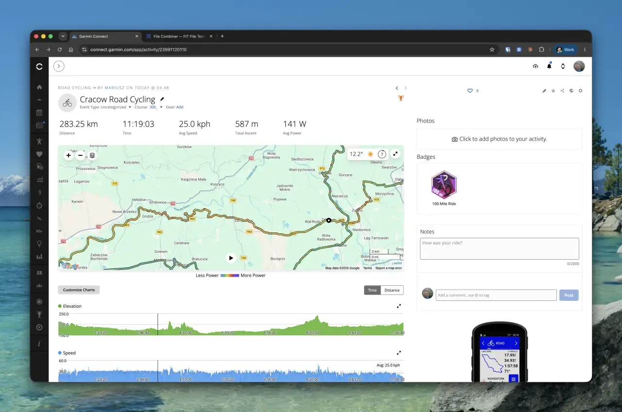Open the trophy Challenges sidebar icon
622x412 pixels.
(39, 314)
